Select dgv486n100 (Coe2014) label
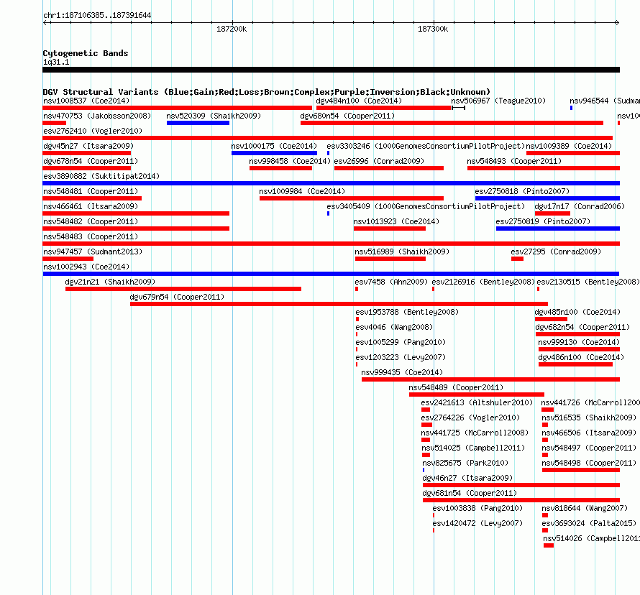Viewport: 640px width, 595px height. click(581, 357)
